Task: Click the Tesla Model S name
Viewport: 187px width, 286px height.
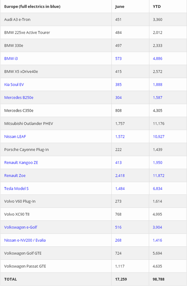Action: click(16, 189)
